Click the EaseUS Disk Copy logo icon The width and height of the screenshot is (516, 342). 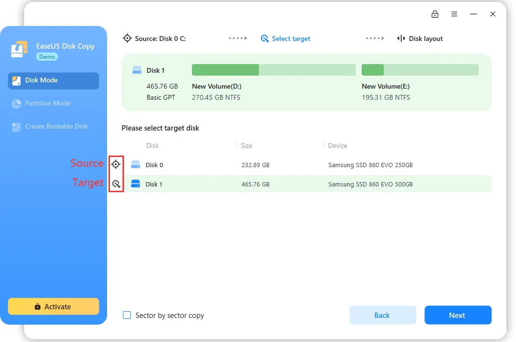[x=20, y=50]
